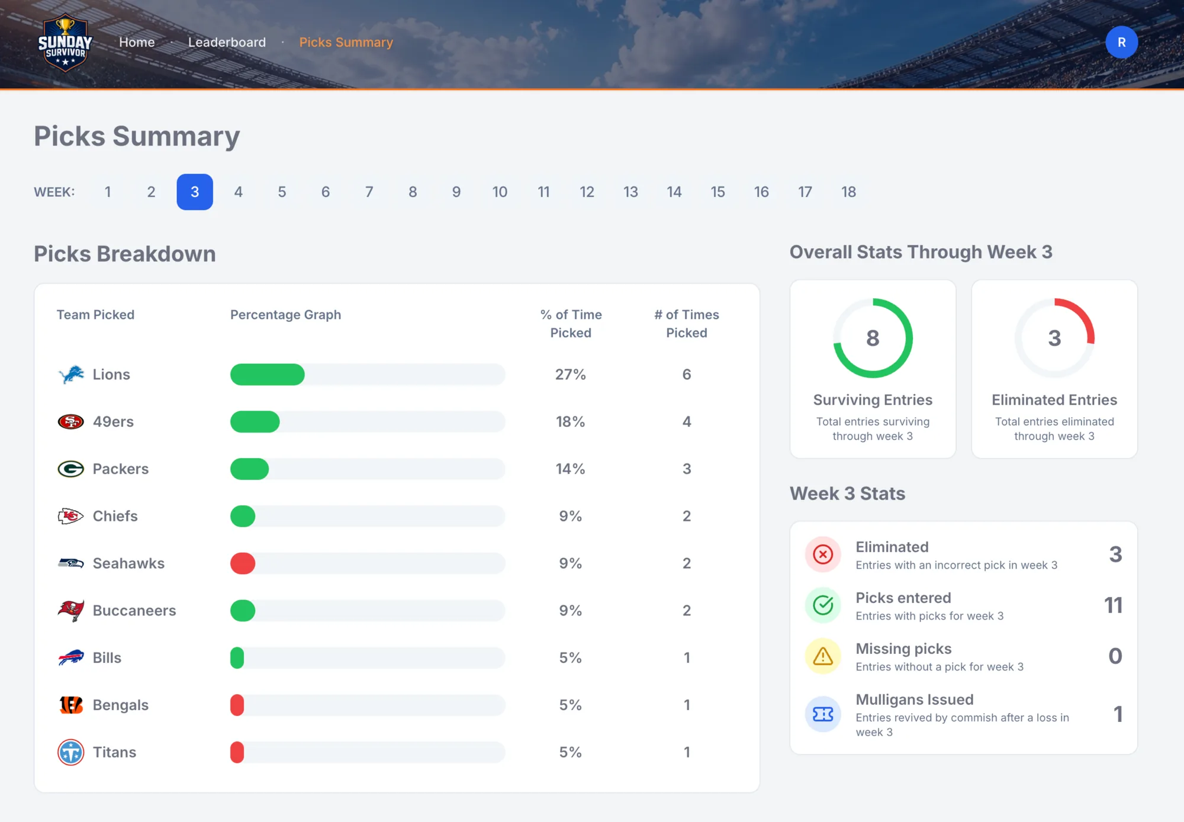Screen dimensions: 1184x822
Task: Click the green Picks entered checkmark icon
Action: tap(823, 605)
